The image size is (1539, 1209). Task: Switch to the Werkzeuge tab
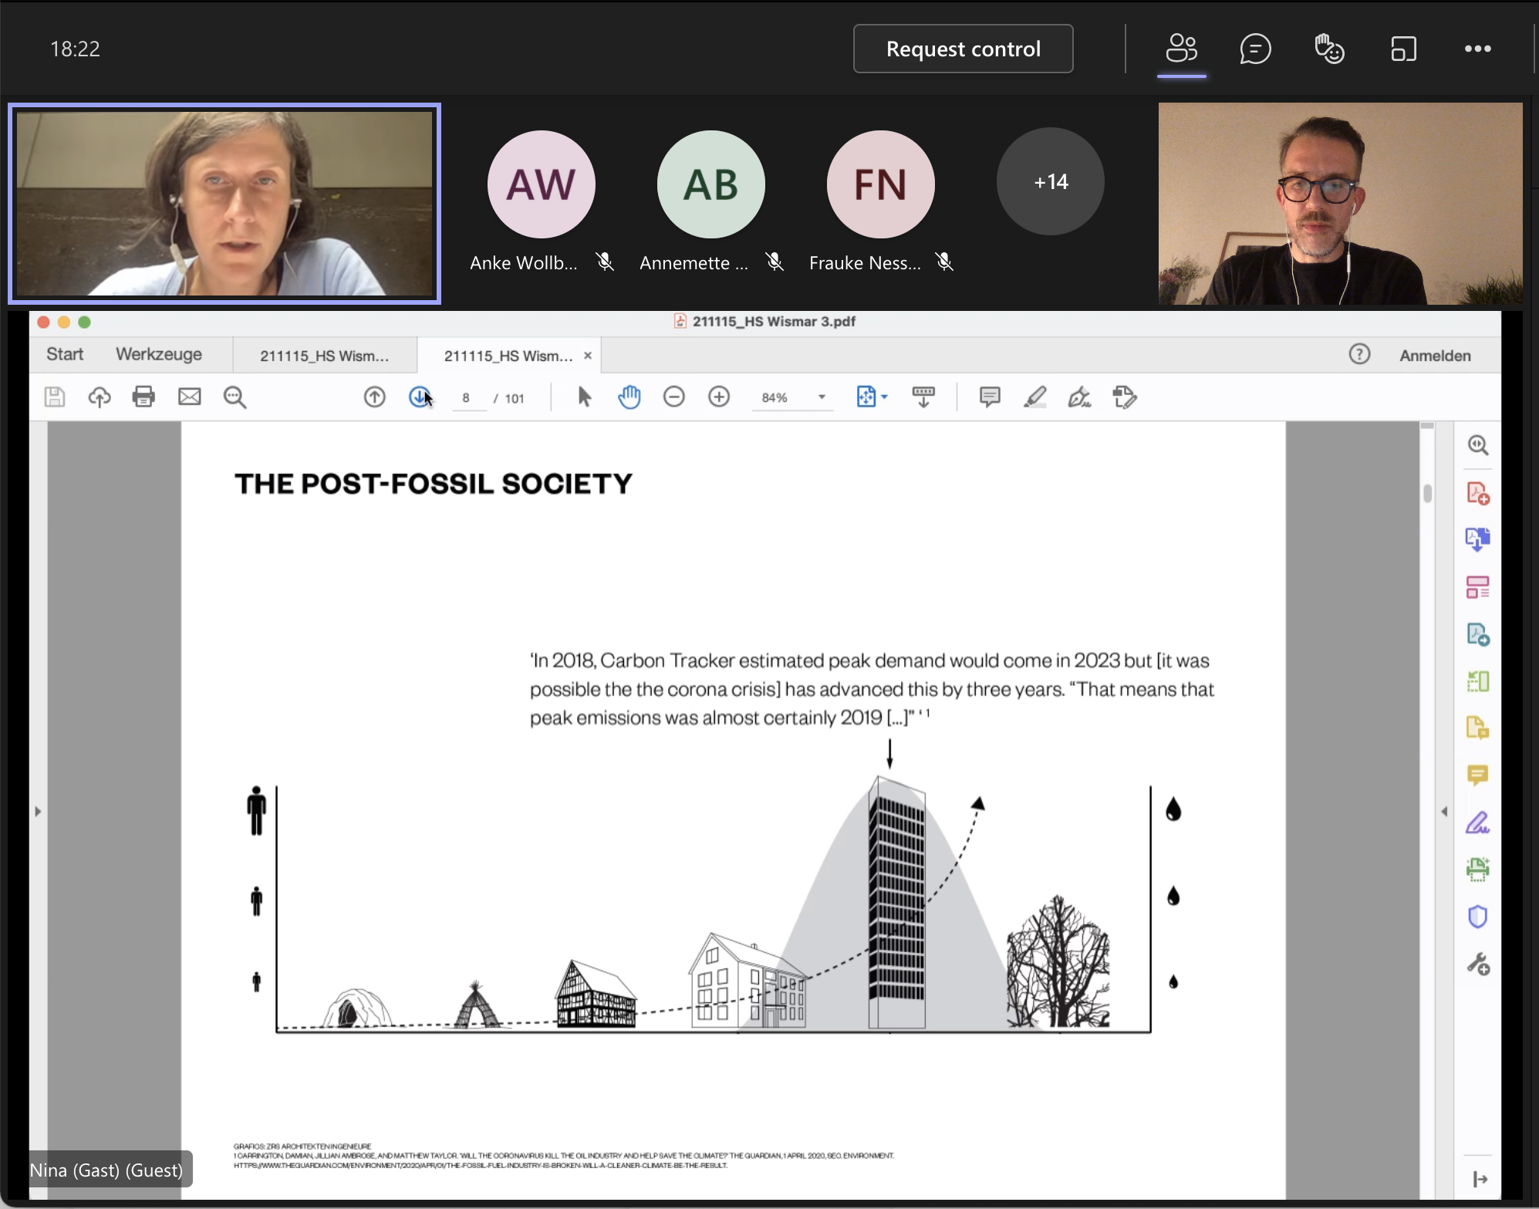[x=159, y=354]
